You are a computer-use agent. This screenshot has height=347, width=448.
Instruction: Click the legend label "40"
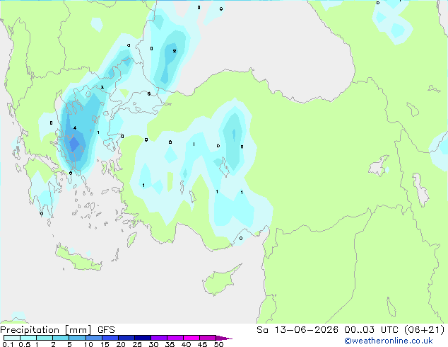(x=186, y=344)
